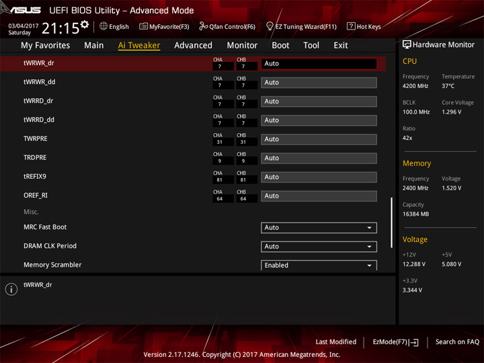The height and width of the screenshot is (363, 484).
Task: Select the tWRWR_dr setting label
Action: (39, 63)
